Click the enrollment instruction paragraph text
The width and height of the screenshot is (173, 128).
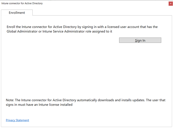(82, 29)
